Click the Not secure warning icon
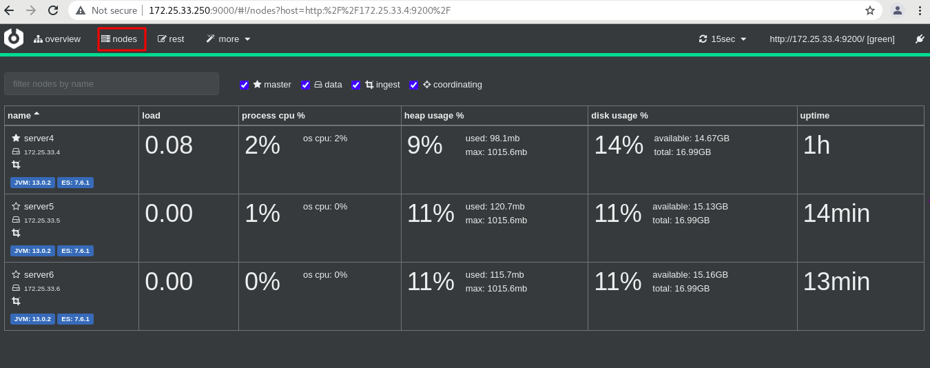Screen dimensions: 930x368 click(81, 11)
